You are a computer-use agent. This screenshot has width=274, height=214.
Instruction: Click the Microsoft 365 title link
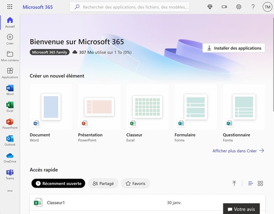pyautogui.click(x=38, y=7)
